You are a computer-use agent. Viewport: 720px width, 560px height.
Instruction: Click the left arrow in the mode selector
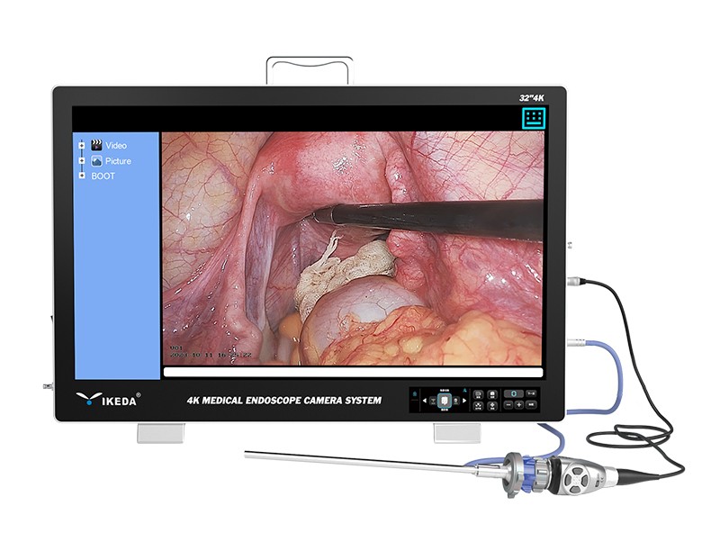point(425,401)
